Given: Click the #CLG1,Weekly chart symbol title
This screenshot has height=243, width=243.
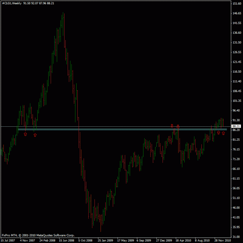Looking at the screenshot, I should (12, 3).
